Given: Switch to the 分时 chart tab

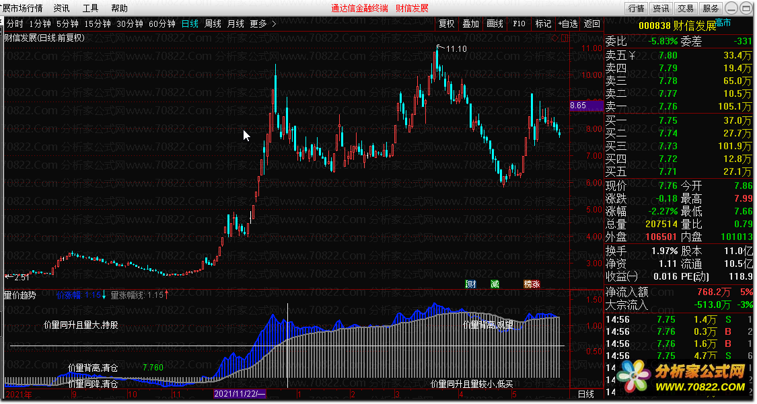Looking at the screenshot, I should coord(15,24).
